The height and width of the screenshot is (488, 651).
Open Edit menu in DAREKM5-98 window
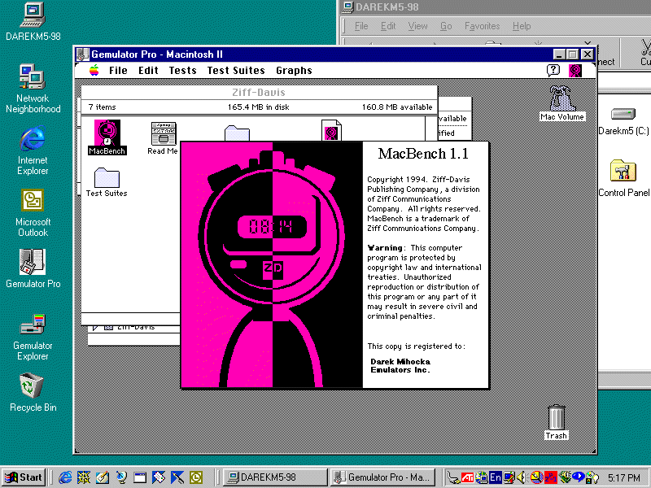pyautogui.click(x=388, y=26)
